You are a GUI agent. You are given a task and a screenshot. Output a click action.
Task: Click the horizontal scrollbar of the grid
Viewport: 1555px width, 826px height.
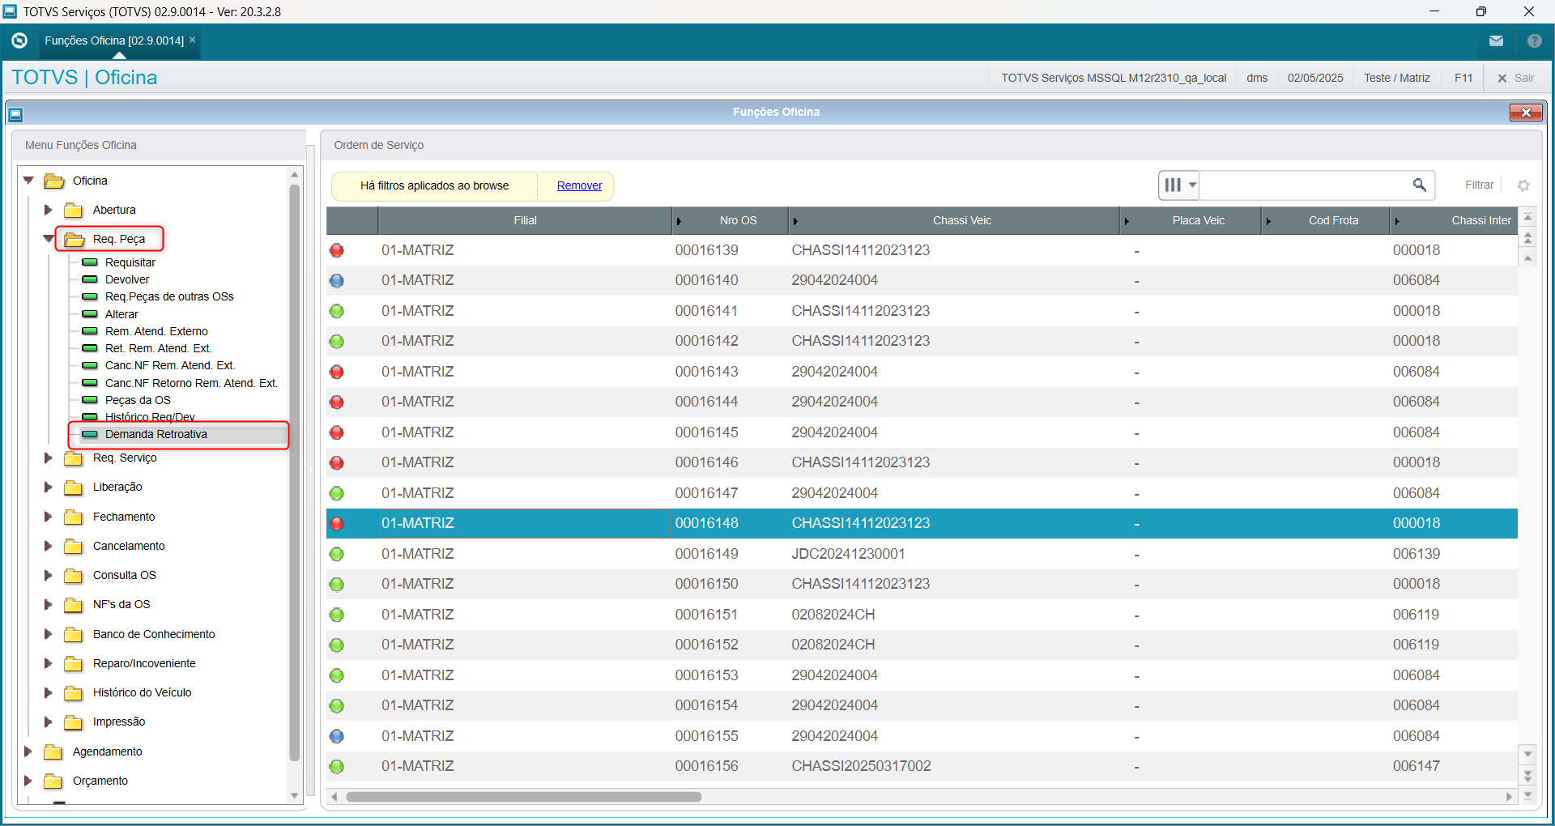(523, 797)
